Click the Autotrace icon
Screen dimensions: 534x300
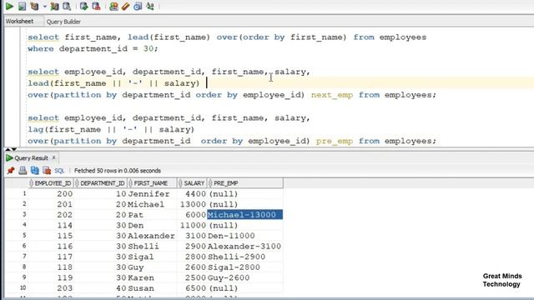[54, 6]
